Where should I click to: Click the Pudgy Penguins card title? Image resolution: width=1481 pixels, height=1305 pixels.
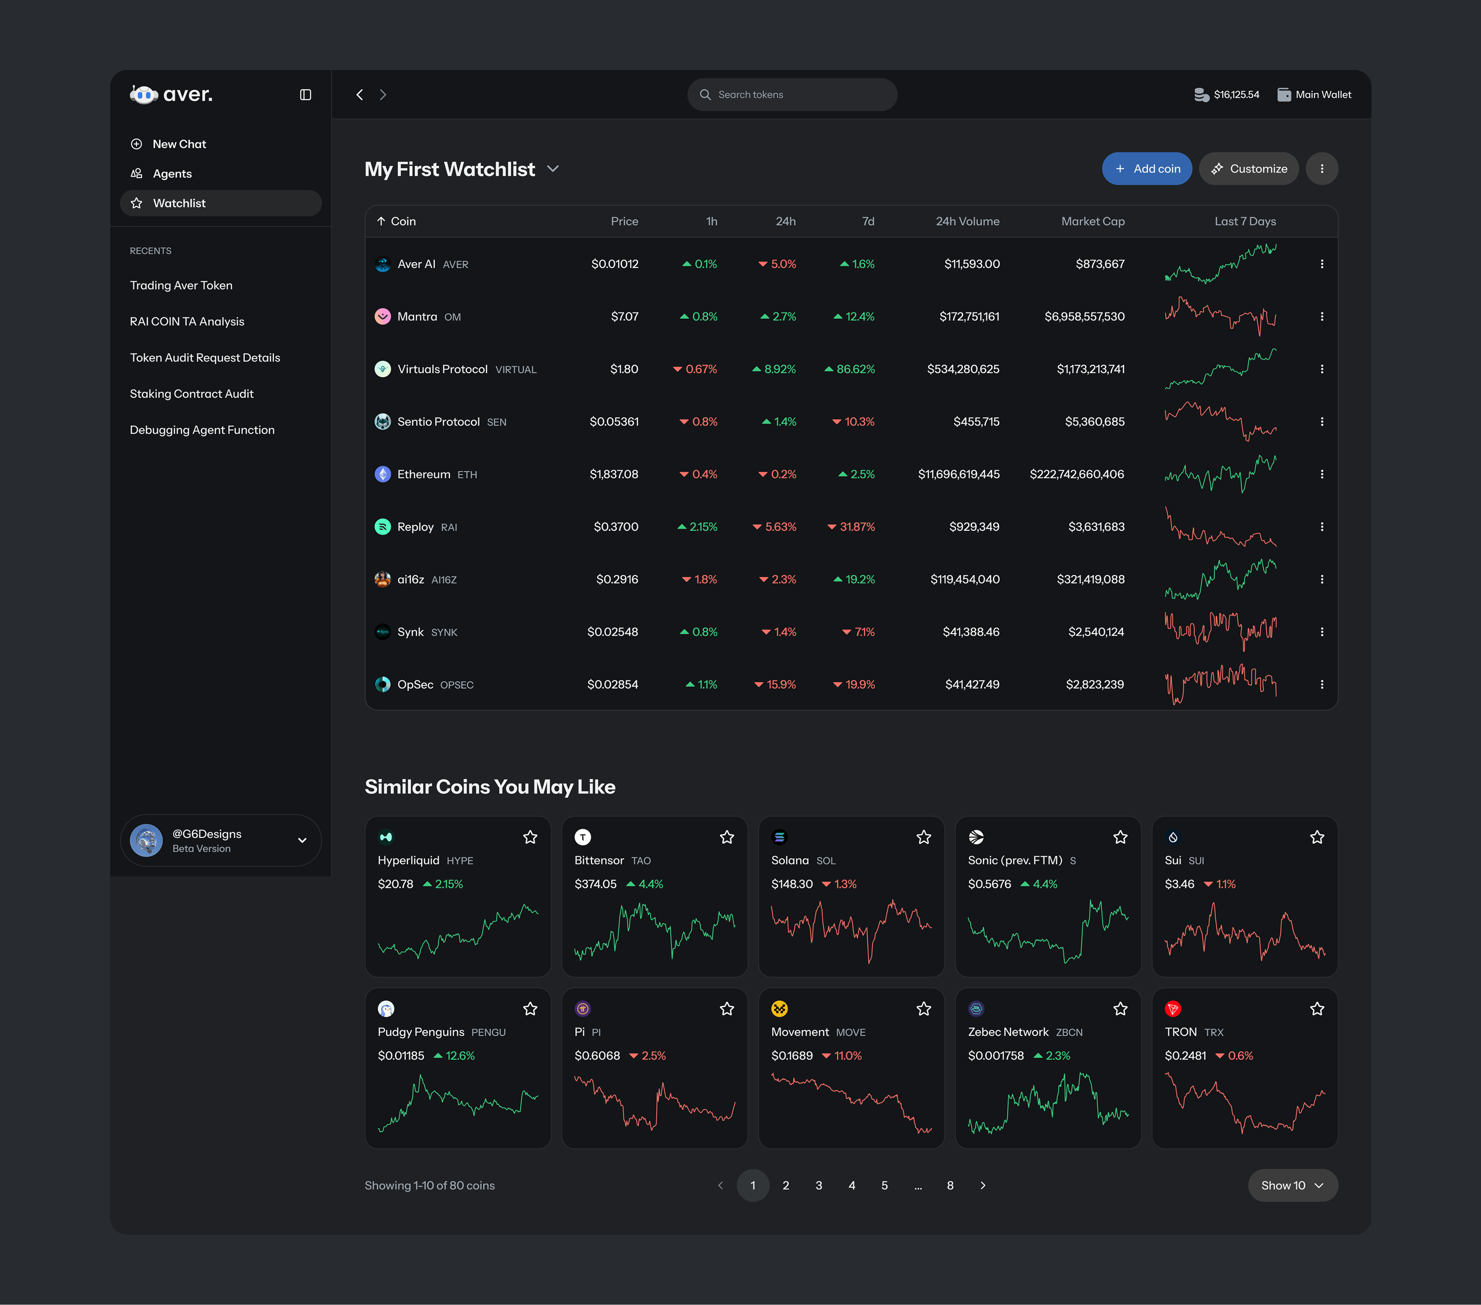421,1032
